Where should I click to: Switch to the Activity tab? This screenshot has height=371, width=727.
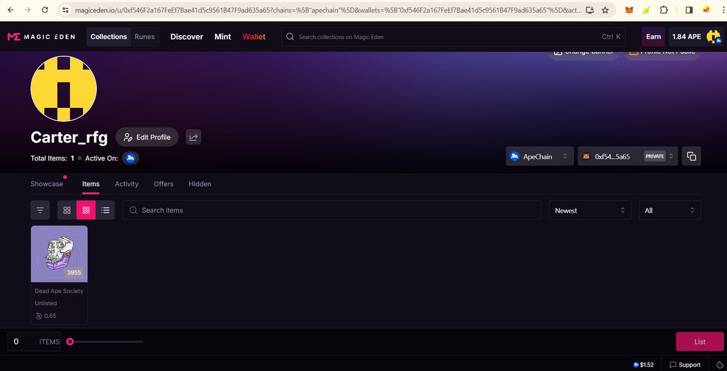tap(127, 184)
